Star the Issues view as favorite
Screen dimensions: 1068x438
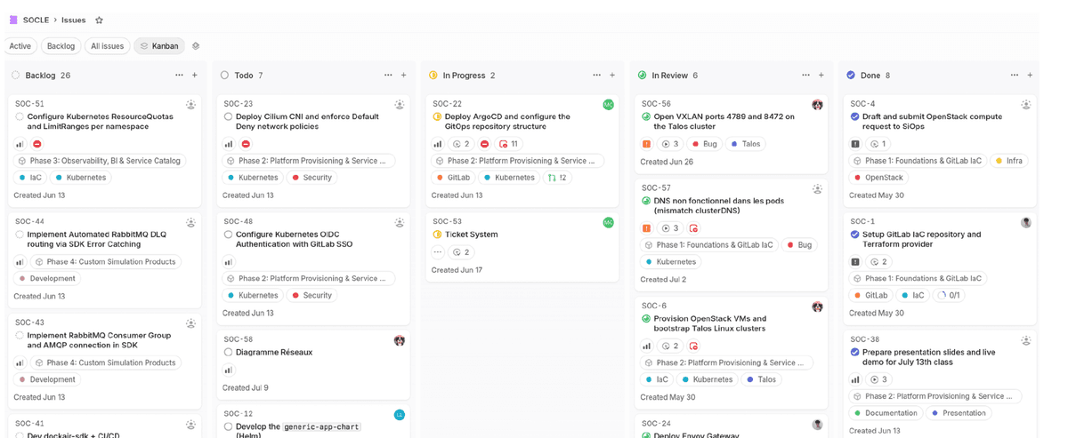(x=99, y=20)
